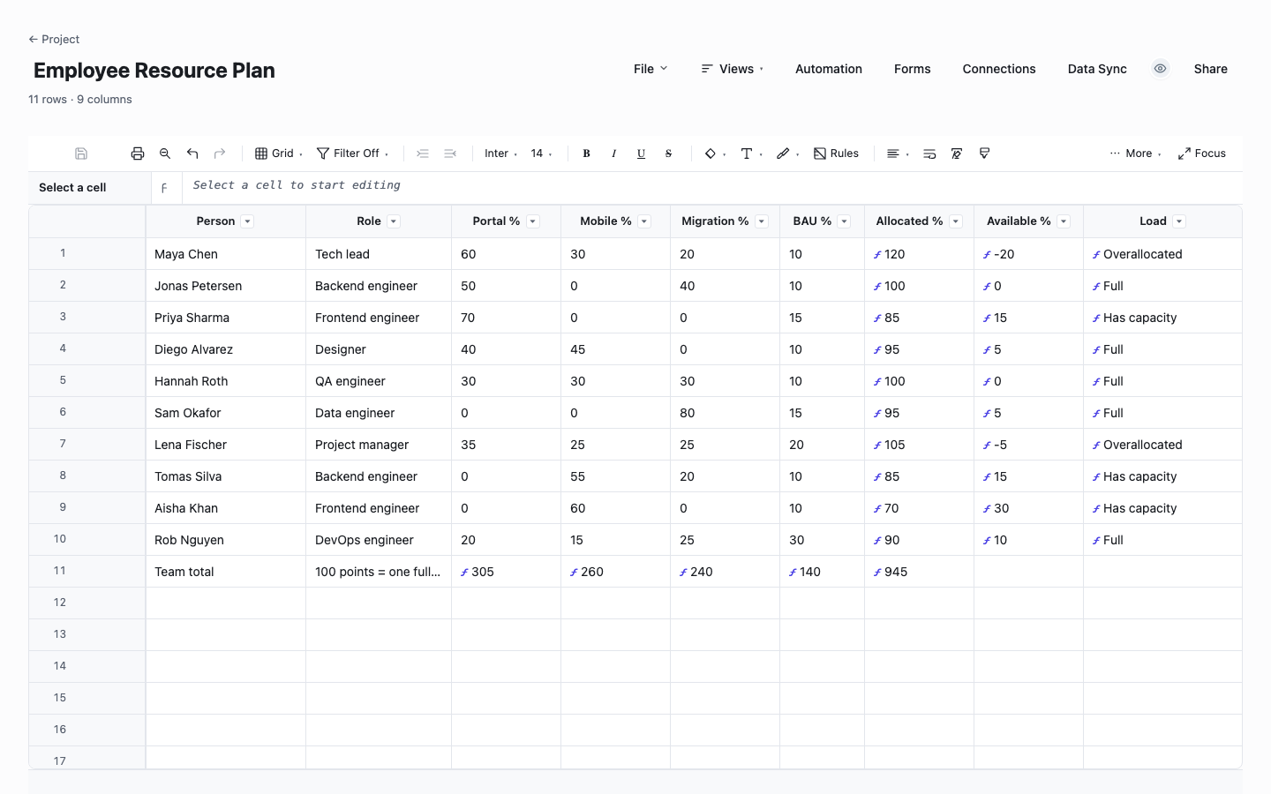Open the text color picker
Viewport: 1271px width, 794px height.
(x=751, y=154)
